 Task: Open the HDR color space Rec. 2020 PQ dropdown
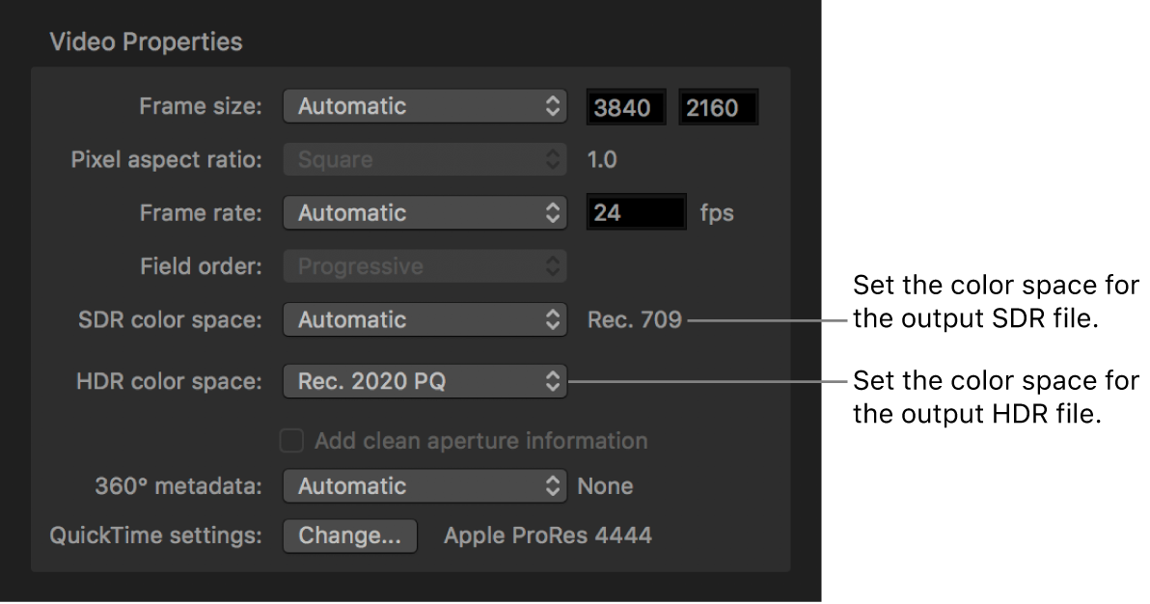point(415,381)
